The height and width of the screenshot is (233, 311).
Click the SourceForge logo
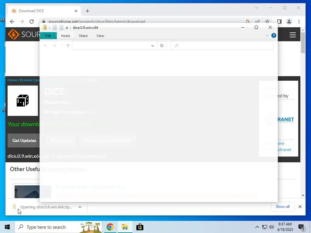tap(24, 35)
